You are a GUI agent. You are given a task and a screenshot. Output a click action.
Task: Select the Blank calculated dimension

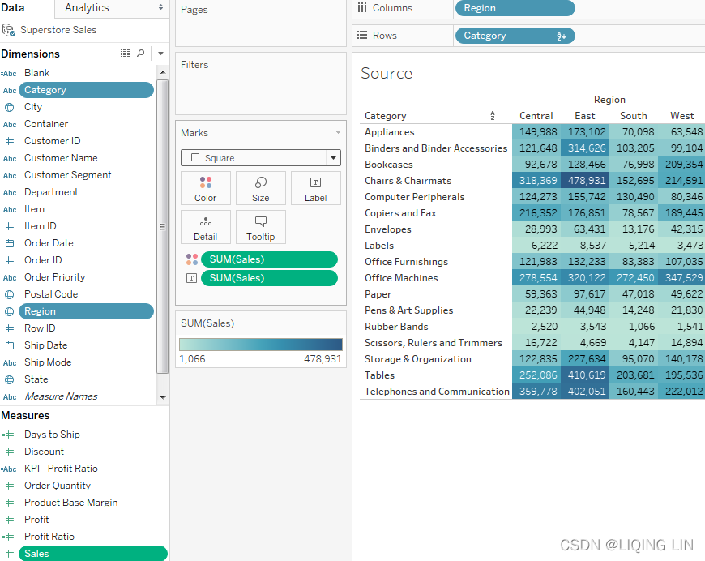36,73
